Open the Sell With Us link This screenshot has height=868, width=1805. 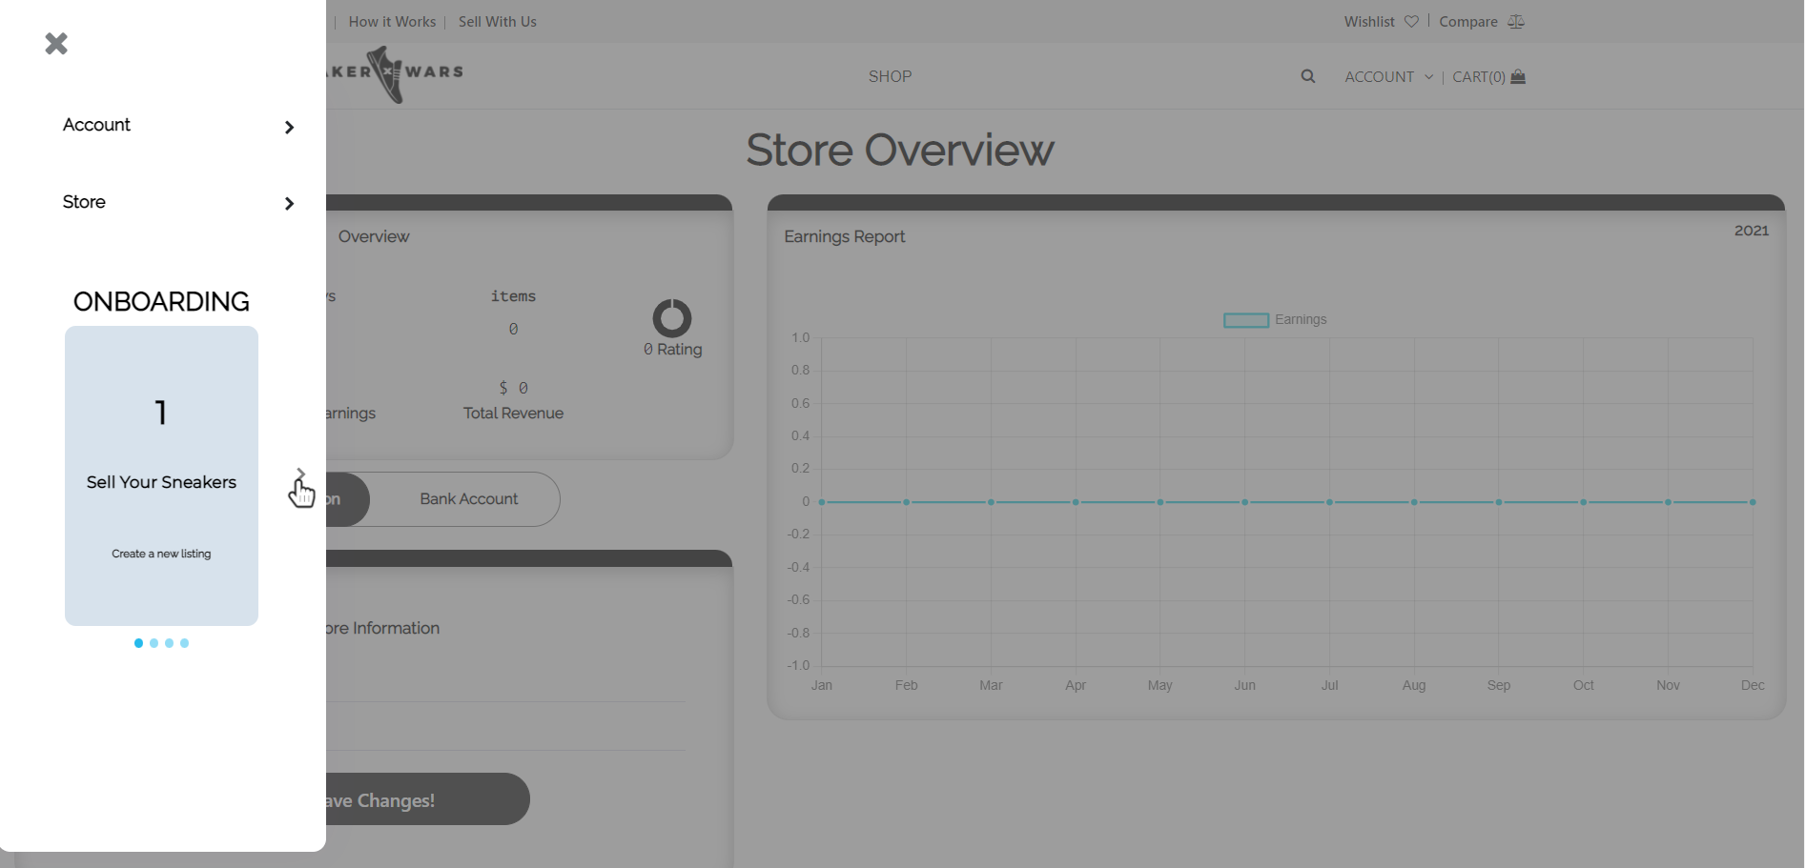point(497,22)
